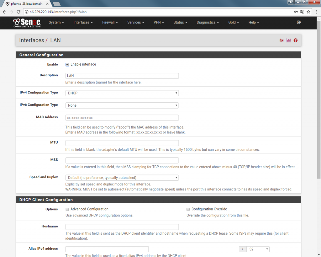Open alias subnet mask 32 dropdown
This screenshot has width=321, height=257.
point(258,249)
